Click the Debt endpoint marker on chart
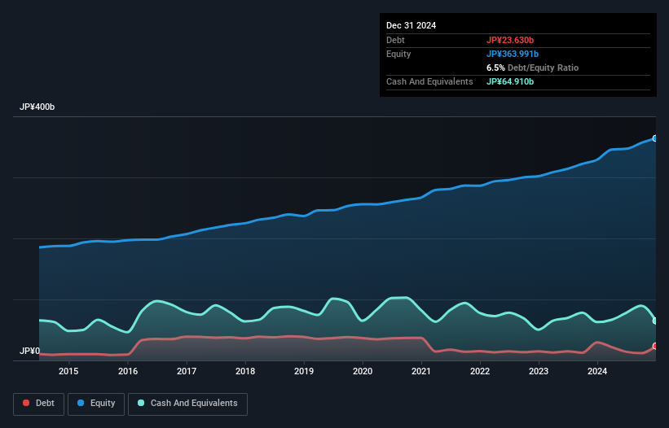669x428 pixels. 655,347
